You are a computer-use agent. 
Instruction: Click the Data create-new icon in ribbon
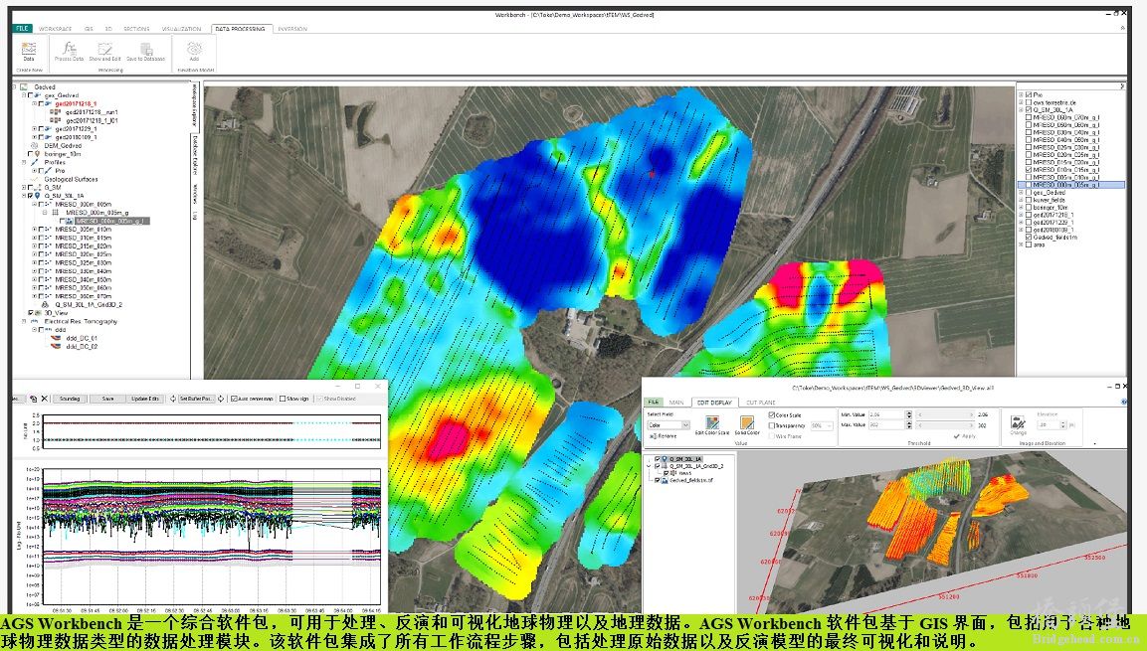click(29, 49)
